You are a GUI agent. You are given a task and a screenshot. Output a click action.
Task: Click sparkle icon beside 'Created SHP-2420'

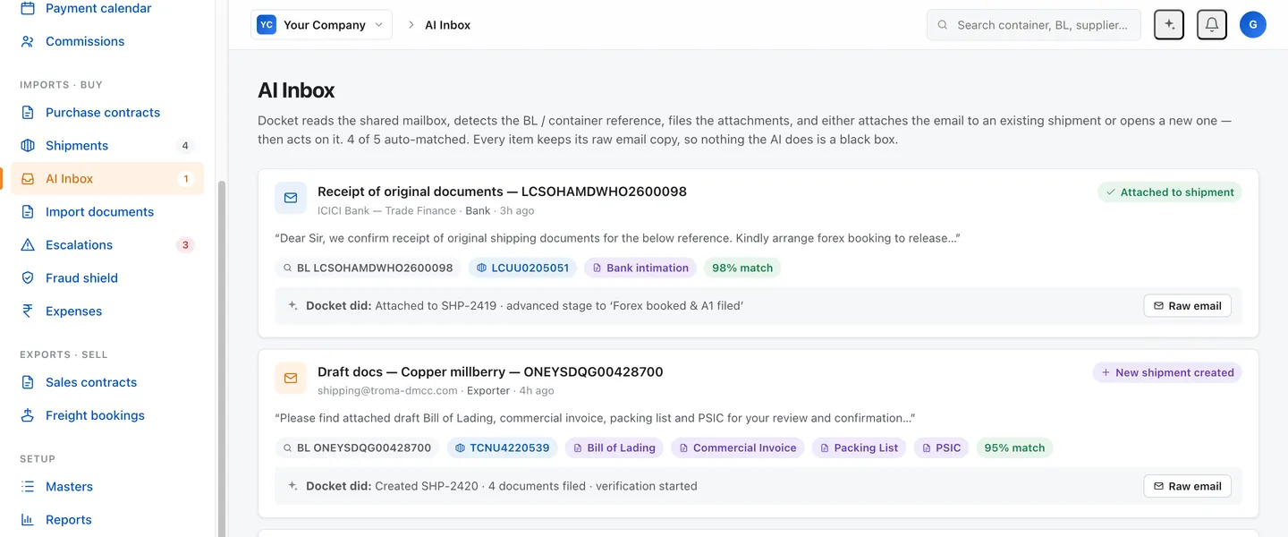tap(292, 486)
